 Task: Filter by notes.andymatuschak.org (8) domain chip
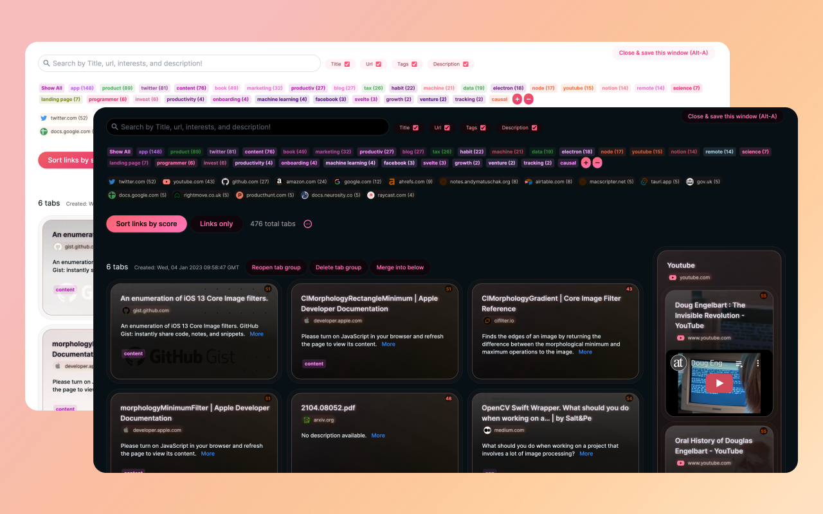click(478, 182)
